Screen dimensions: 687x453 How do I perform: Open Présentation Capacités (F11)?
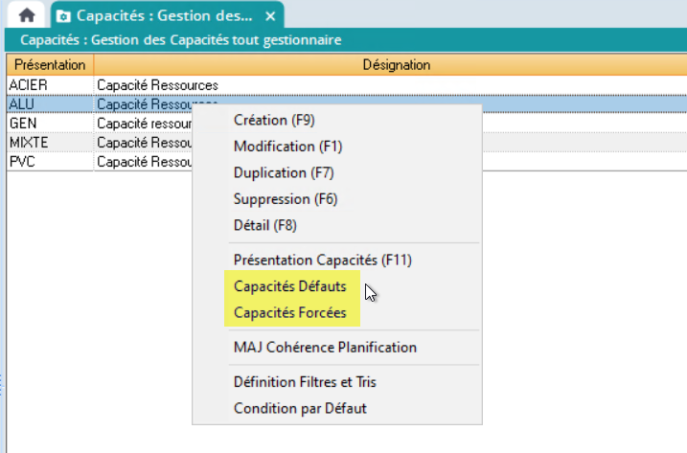[x=322, y=260]
